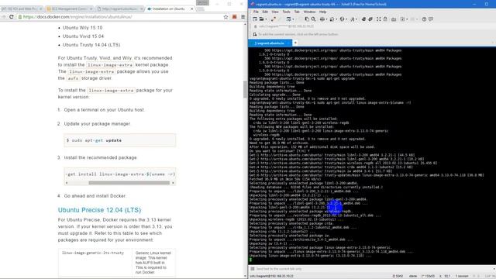This screenshot has height=279, width=496.
Task: Click the Copy icon in Xshell toolbar
Action: pyautogui.click(x=307, y=19)
